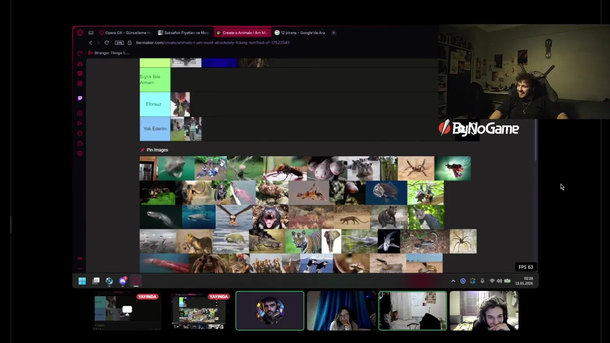
Task: Pick the hippos image
Action: coord(363,168)
